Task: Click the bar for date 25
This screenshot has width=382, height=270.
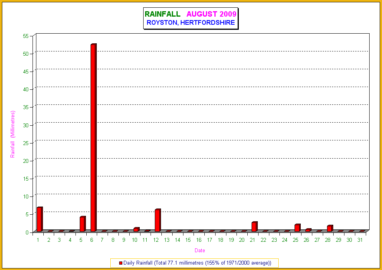Action: 298,227
